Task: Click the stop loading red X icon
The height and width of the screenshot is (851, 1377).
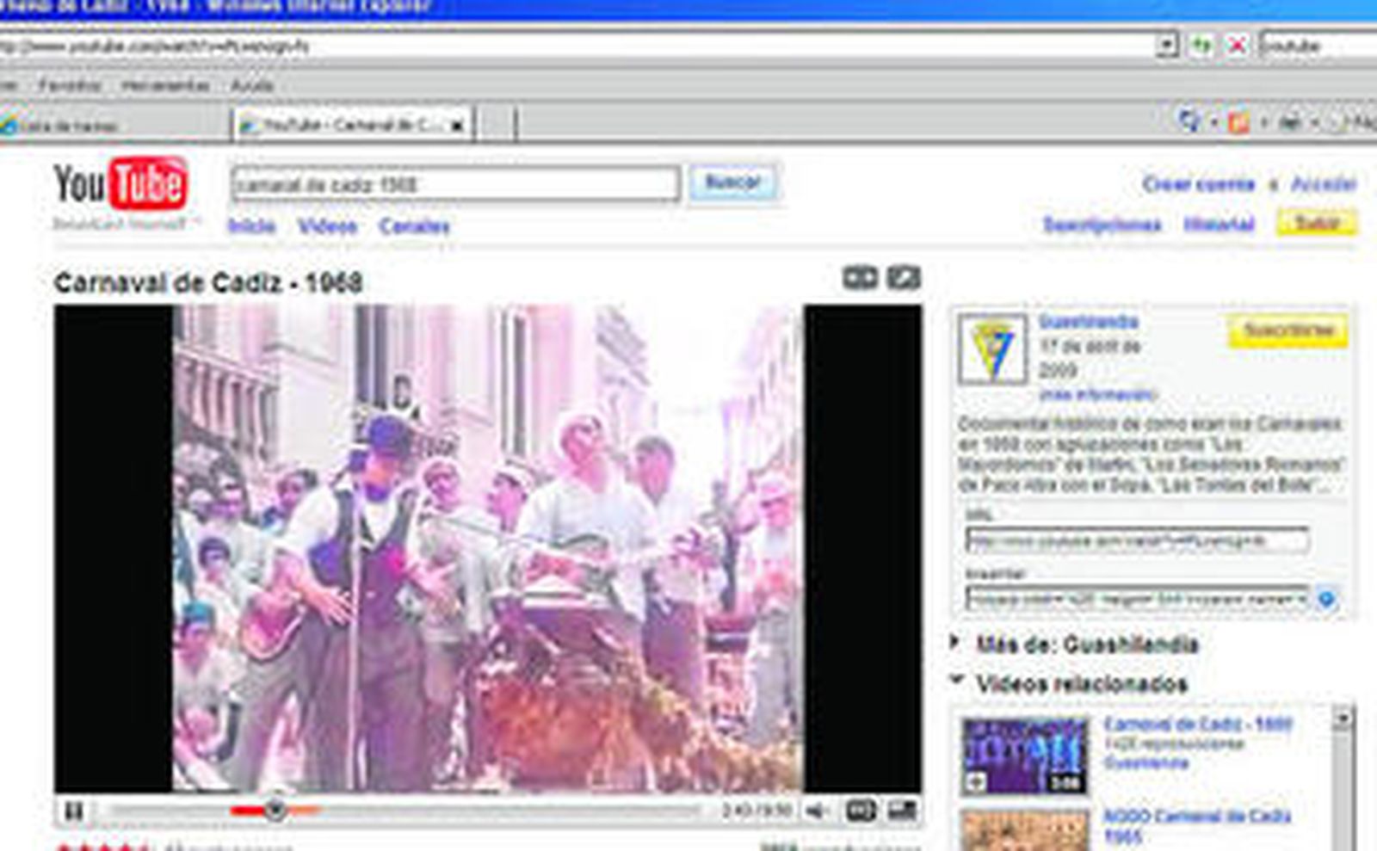Action: pos(1237,46)
